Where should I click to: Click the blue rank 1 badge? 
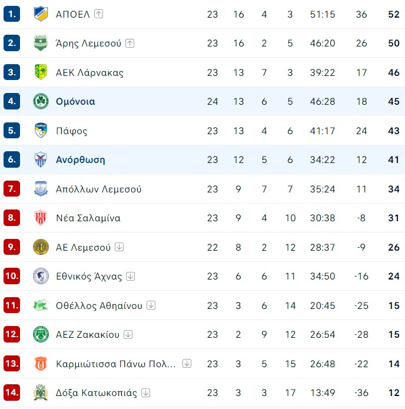pos(12,14)
